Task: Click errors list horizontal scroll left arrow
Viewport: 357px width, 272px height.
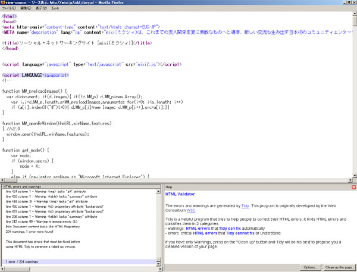Action: (2, 269)
